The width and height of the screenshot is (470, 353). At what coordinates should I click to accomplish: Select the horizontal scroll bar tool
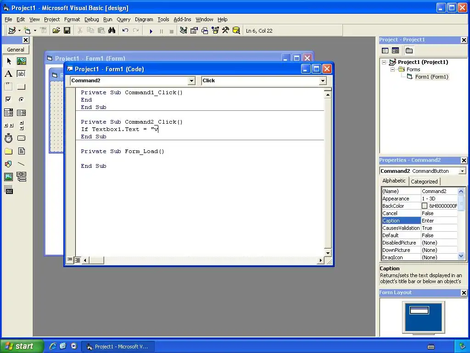coord(9,125)
